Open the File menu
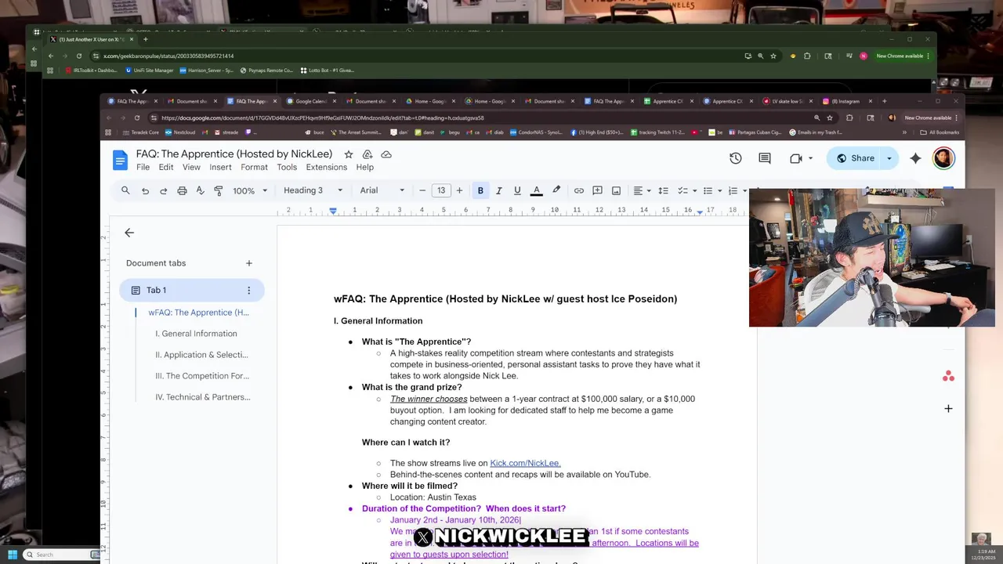This screenshot has width=1003, height=564. click(x=143, y=167)
